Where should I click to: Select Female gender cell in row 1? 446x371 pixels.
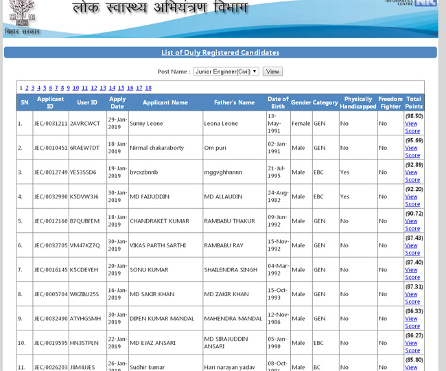pos(301,124)
